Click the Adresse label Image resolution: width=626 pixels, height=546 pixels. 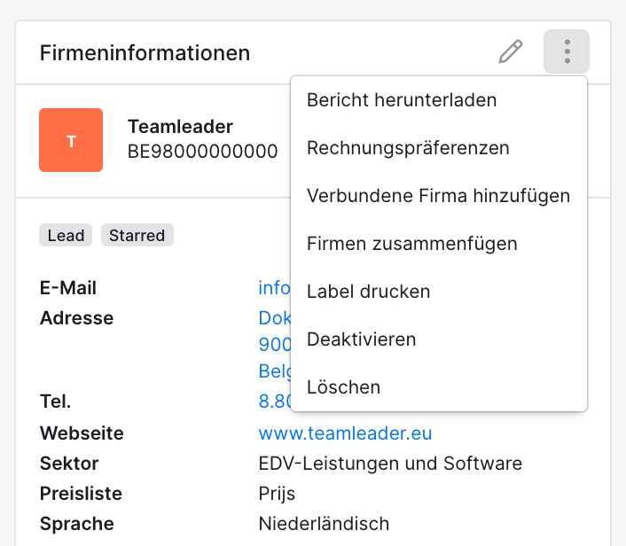[x=76, y=318]
